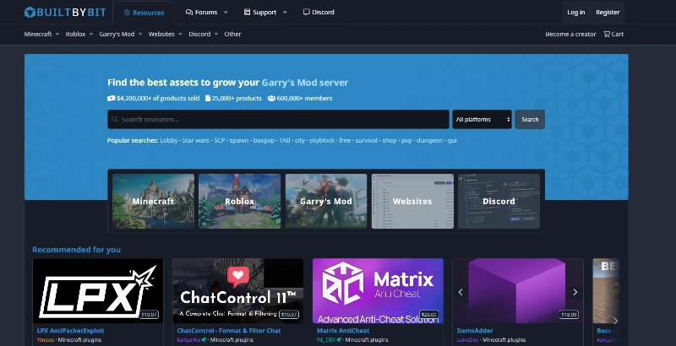Open the Roblox category menu
Screen dimensions: 676x346
[75, 34]
